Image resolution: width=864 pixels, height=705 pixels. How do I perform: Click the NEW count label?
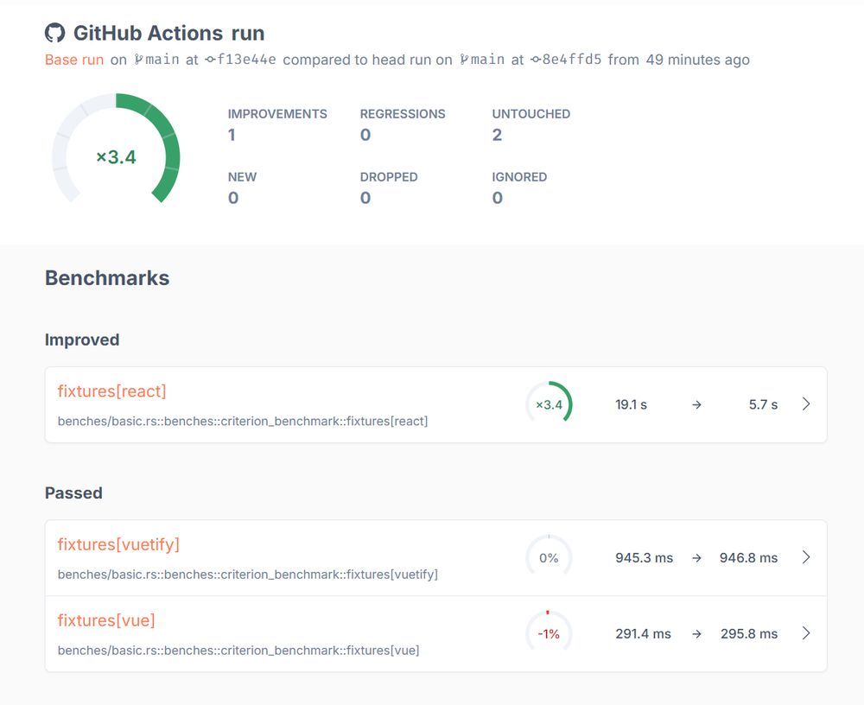click(243, 177)
